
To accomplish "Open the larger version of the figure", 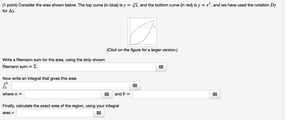I will click(142, 32).
